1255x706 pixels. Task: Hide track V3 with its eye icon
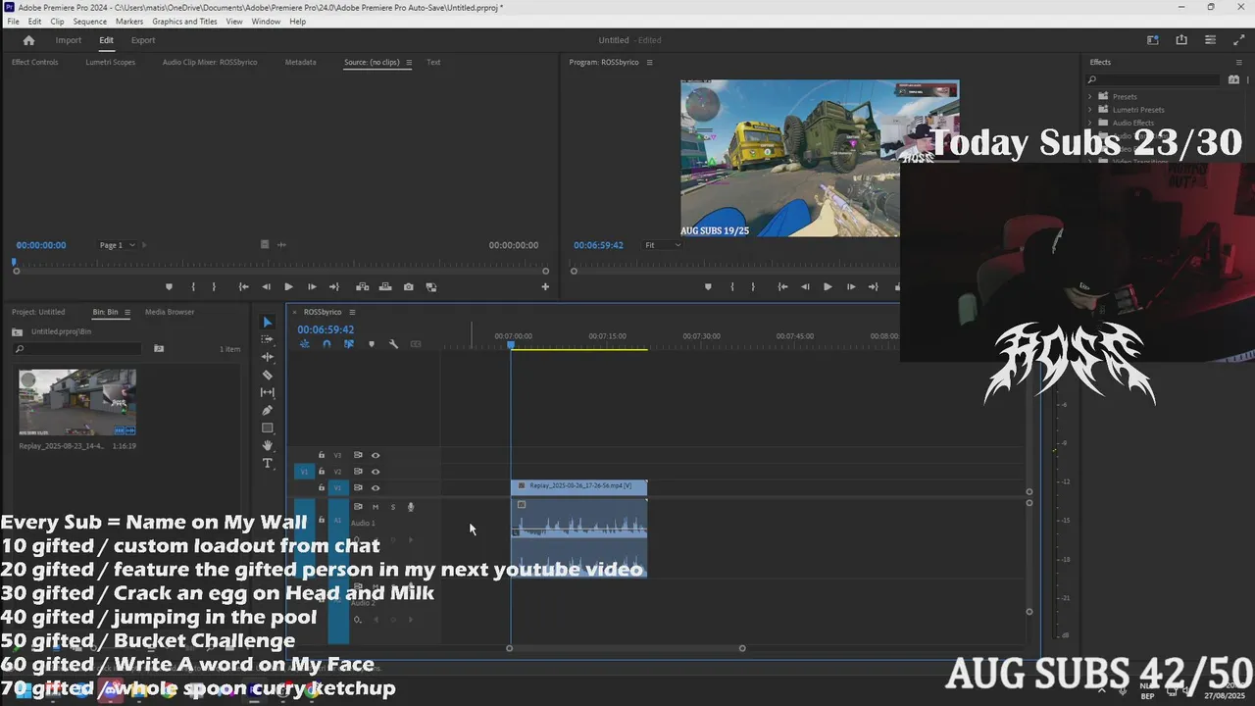[376, 455]
